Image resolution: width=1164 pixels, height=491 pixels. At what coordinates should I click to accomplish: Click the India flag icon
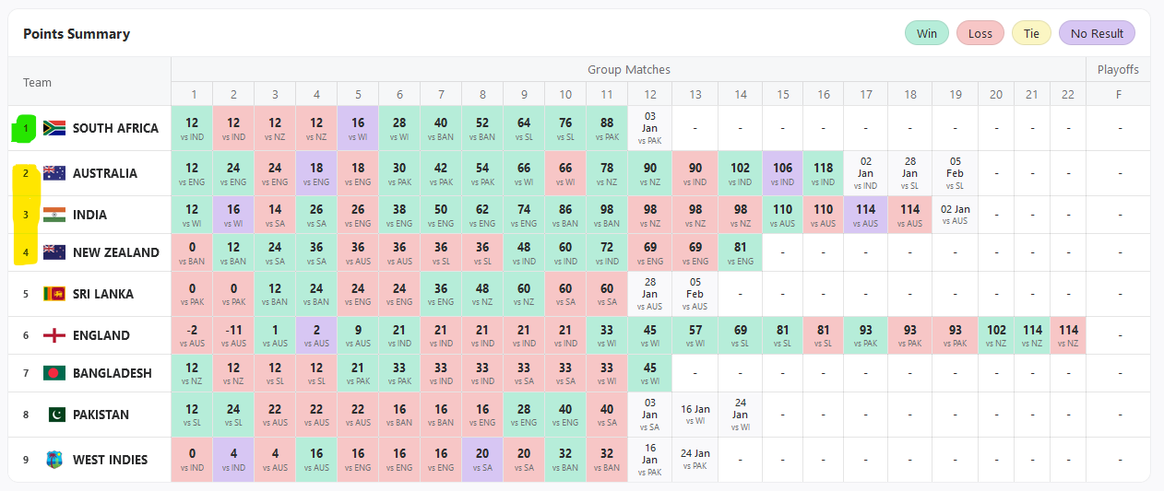[54, 215]
